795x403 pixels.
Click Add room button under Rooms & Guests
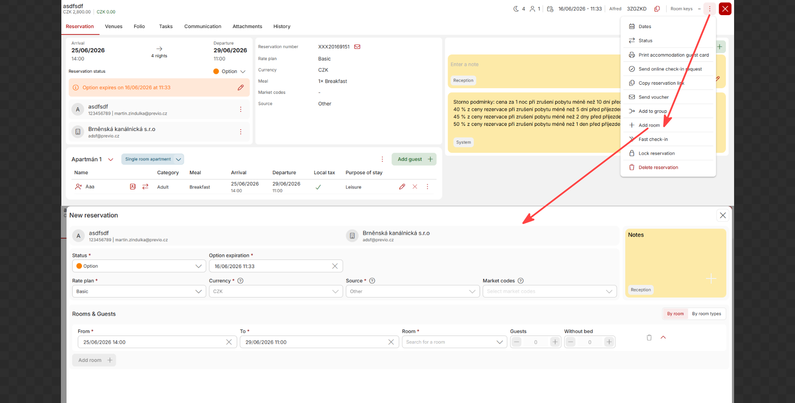coord(94,360)
